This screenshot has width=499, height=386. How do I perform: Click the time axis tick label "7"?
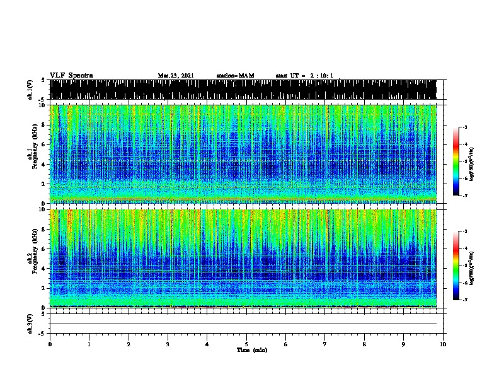tap(325, 344)
